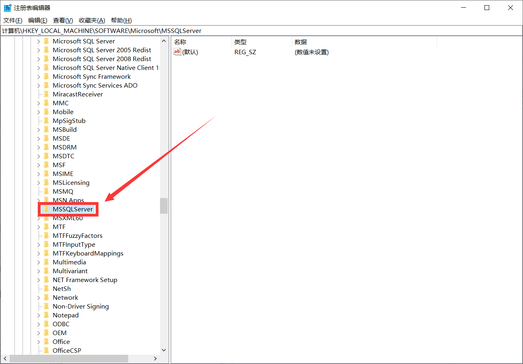This screenshot has width=523, height=364.
Task: Select the Microsoft SQL Server Native Client key
Action: 106,68
